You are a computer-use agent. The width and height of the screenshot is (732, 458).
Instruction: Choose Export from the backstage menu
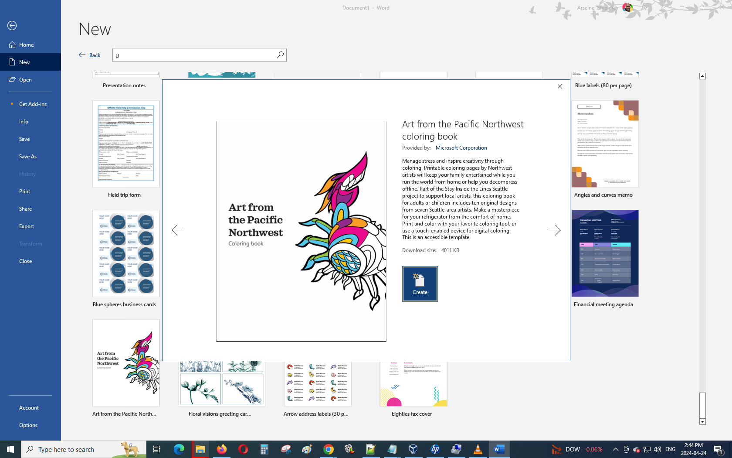tap(27, 226)
